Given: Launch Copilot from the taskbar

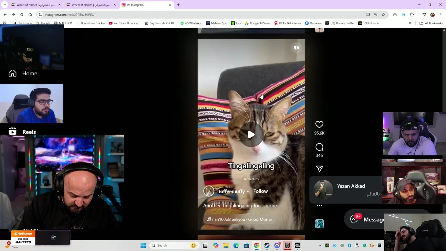Looking at the screenshot, I should click(216, 245).
